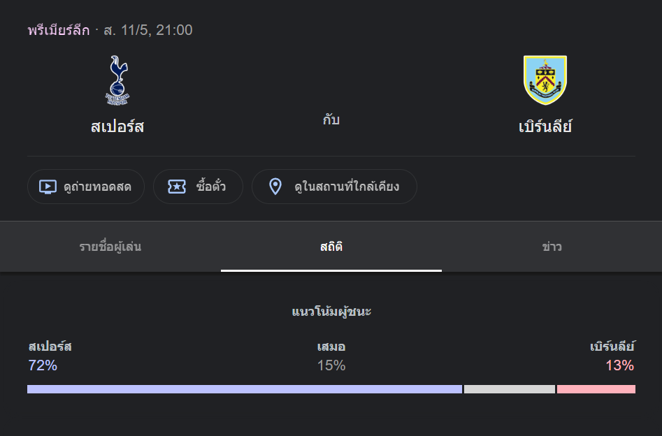Open ดูในสถานที่ใกล้เคียง nearby places button

[334, 187]
